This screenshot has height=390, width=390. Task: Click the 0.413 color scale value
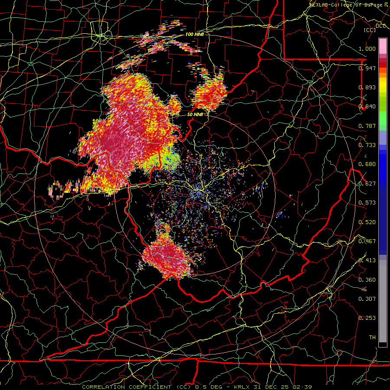367,260
